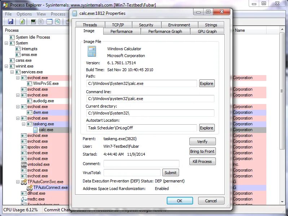288x216 pixels.
Task: Open the Options menu in Process Explorer
Action: [x=24, y=14]
